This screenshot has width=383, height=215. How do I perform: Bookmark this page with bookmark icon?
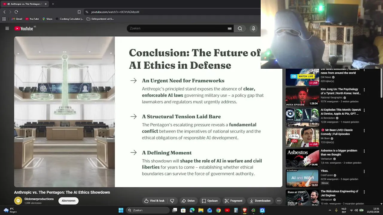tap(79, 12)
